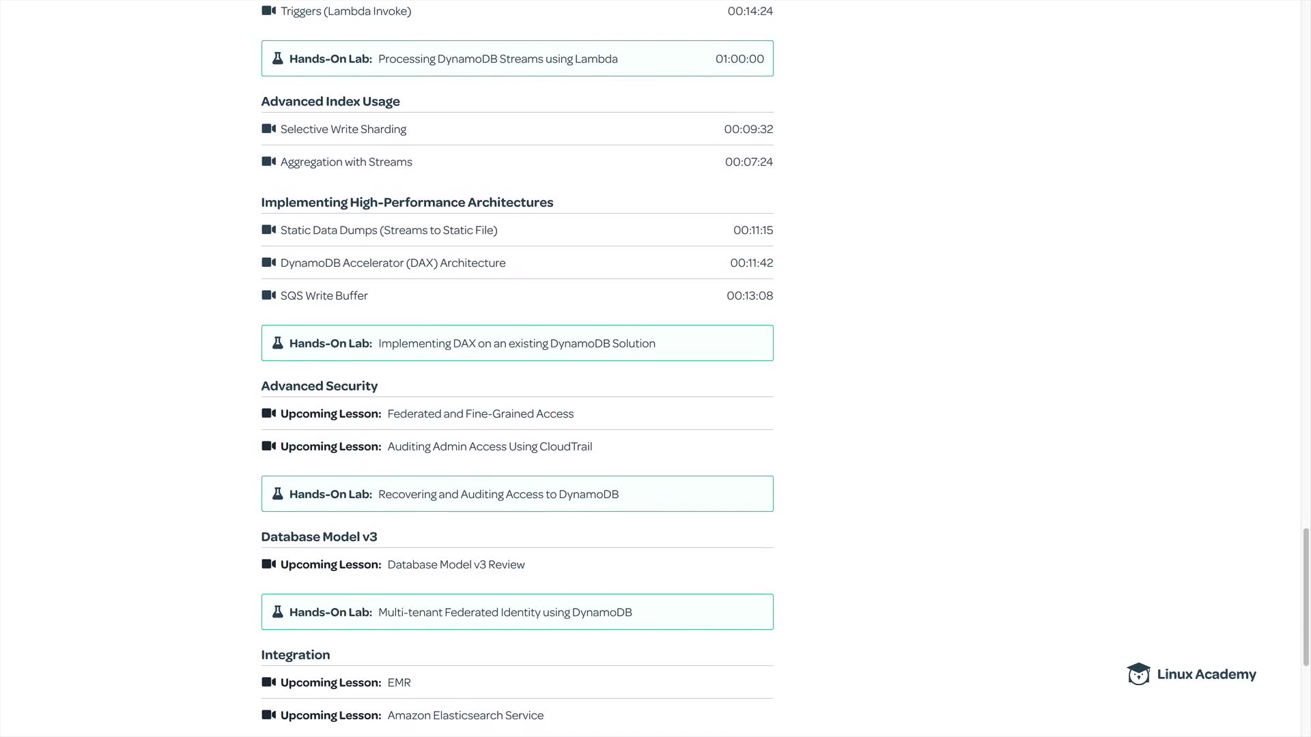The height and width of the screenshot is (737, 1311).
Task: Click video icon beside Static Data Dumps lesson
Action: [x=268, y=230]
